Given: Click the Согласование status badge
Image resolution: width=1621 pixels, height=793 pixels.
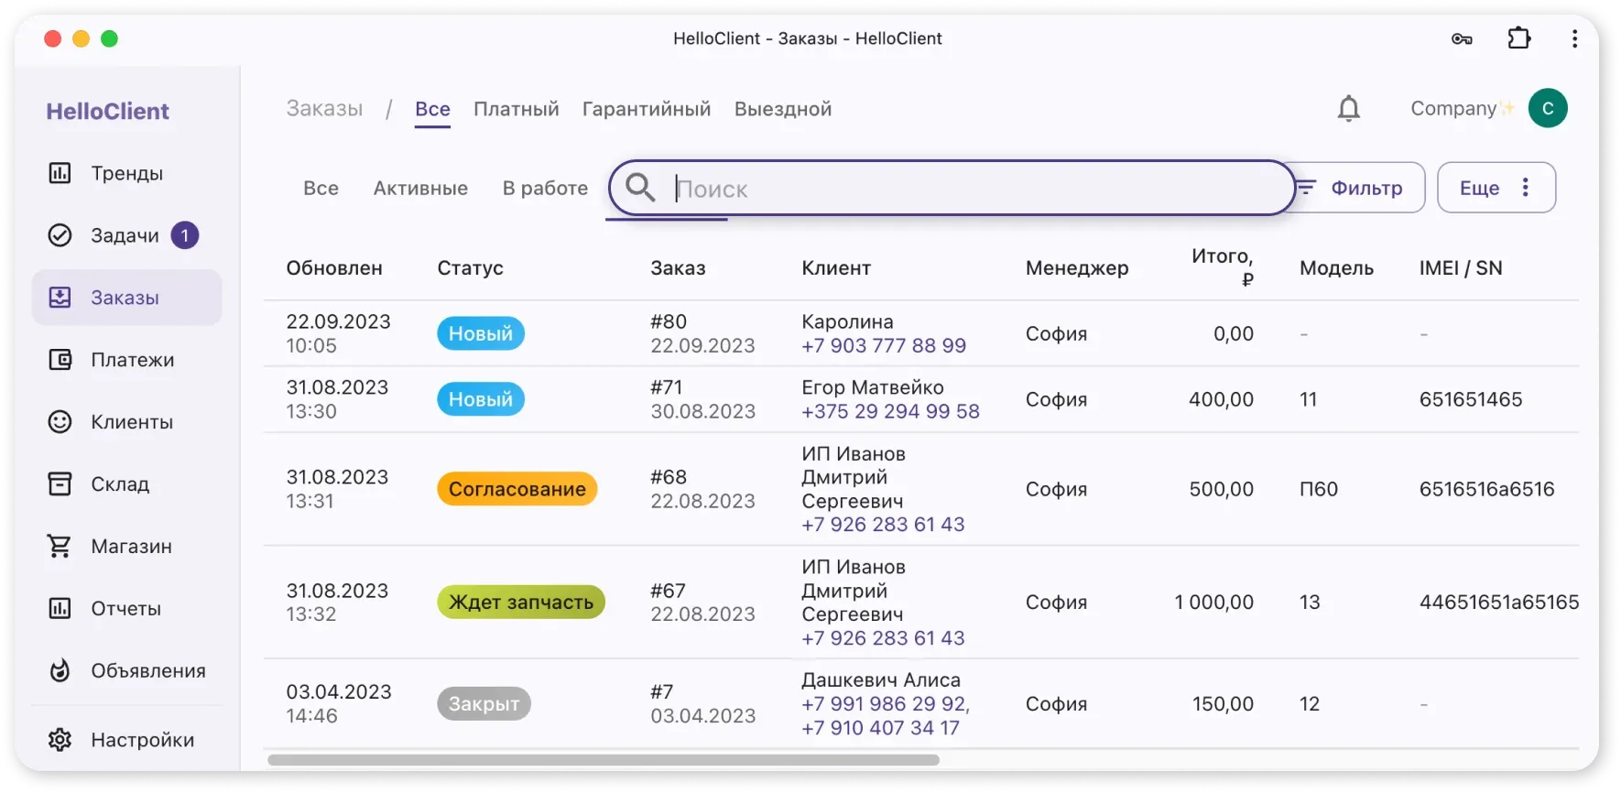Looking at the screenshot, I should (x=517, y=489).
